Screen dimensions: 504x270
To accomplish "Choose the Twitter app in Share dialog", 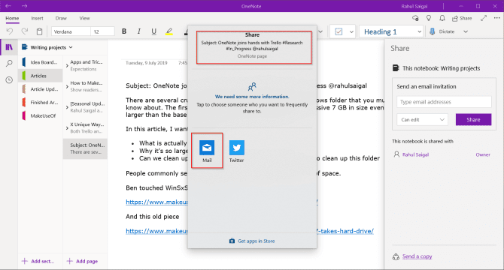I will [x=236, y=151].
